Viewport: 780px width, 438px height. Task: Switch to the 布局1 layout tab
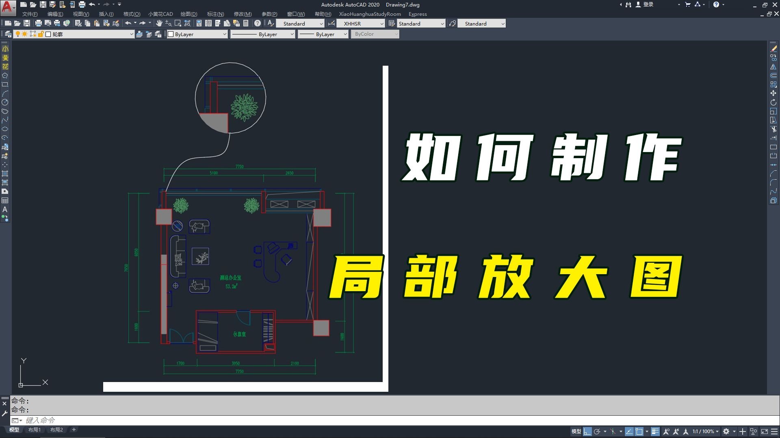point(35,429)
